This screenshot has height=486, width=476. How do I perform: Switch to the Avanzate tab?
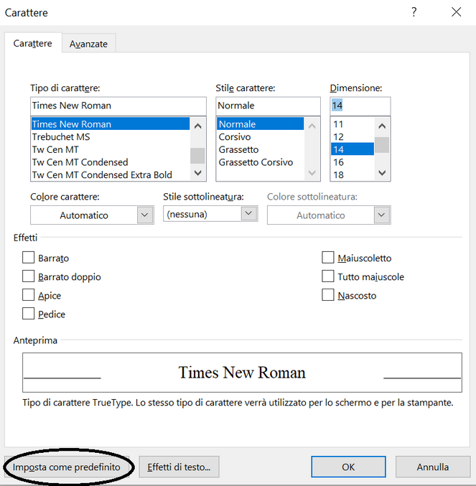88,44
